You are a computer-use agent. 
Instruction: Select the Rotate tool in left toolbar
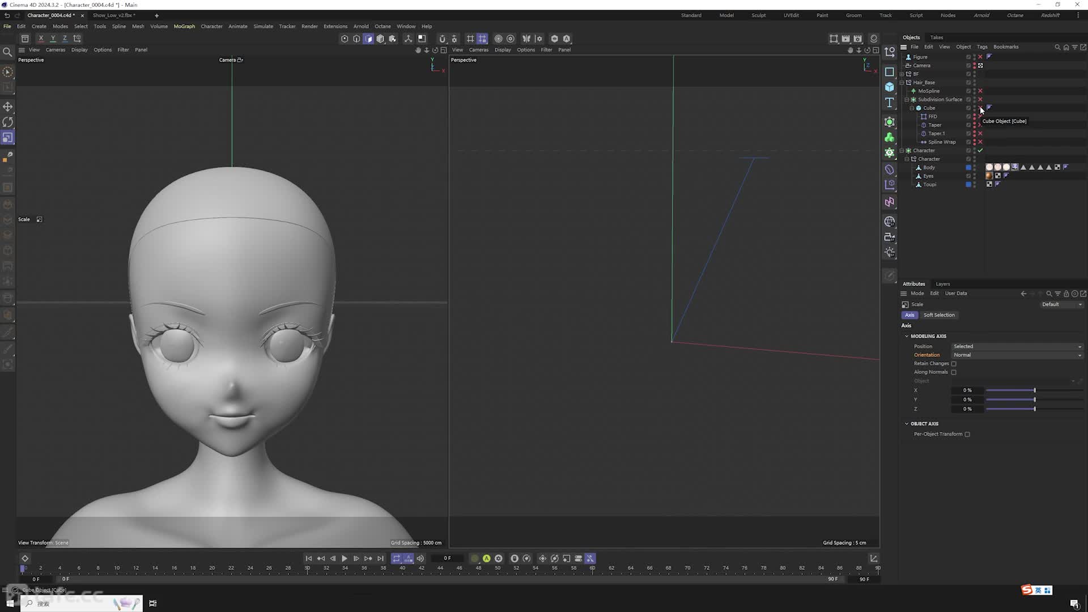tap(8, 122)
